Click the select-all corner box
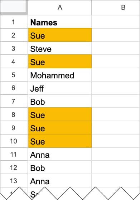Screen dimensions: 140x200 click(x=14, y=8)
